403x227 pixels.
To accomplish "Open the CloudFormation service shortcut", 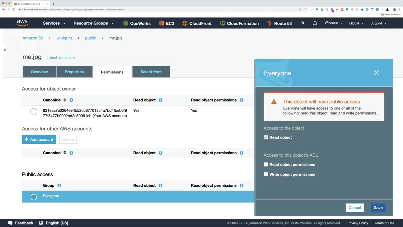I will pos(239,23).
